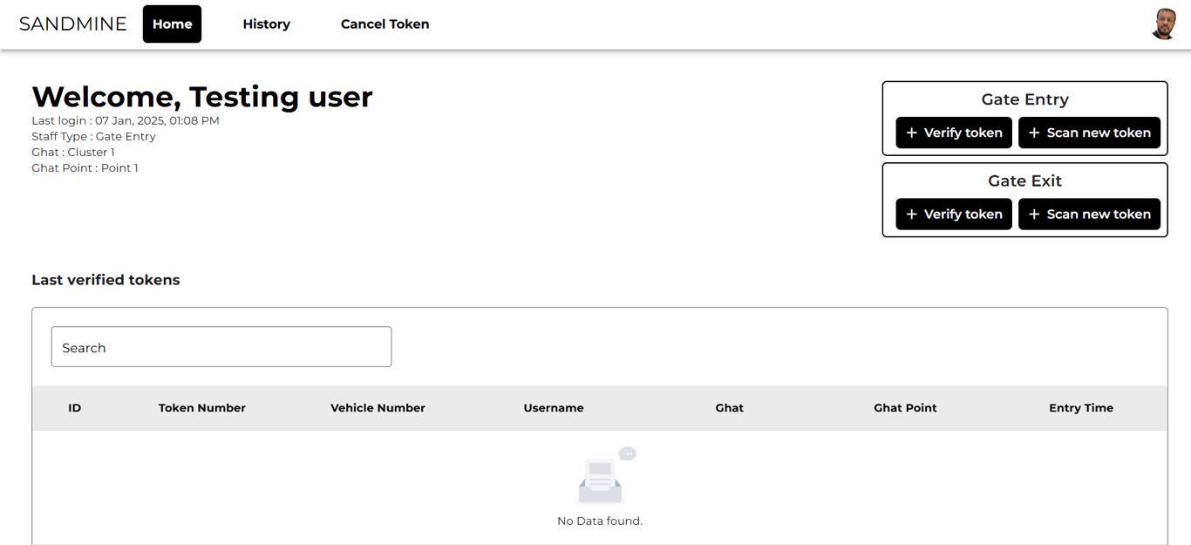Screen dimensions: 1191x545
Task: Click the 'Last login : 07 Jan, 2025' text
Action: click(126, 121)
